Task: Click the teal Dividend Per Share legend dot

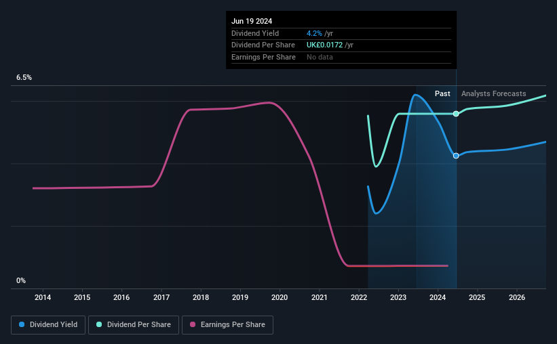Action: [99, 324]
